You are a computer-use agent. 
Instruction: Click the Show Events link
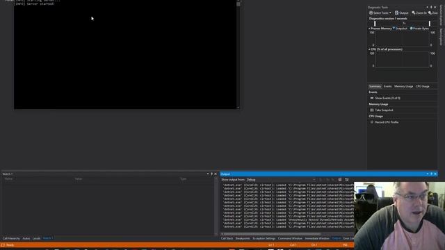pos(387,98)
